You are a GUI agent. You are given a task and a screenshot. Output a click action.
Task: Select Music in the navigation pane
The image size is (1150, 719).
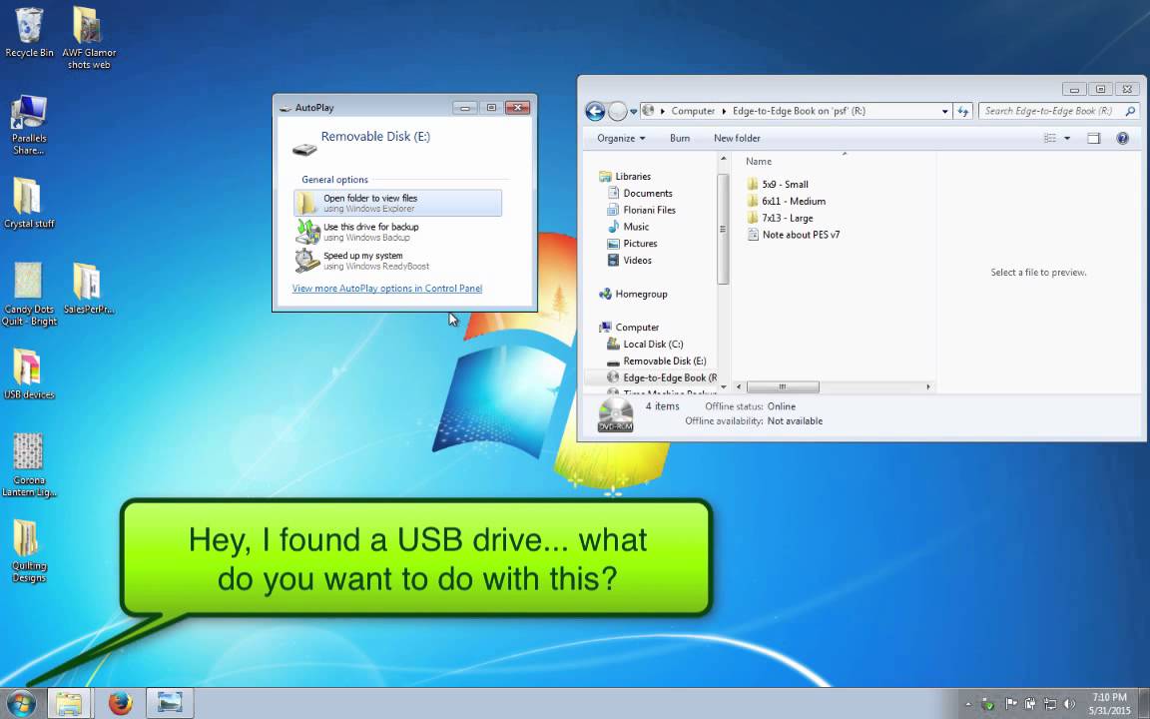629,227
